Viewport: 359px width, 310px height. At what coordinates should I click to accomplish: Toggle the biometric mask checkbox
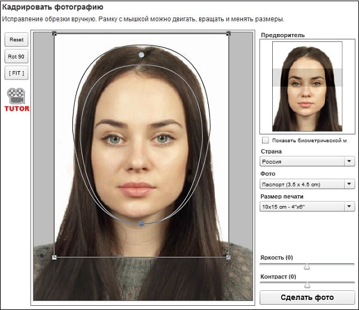click(x=265, y=140)
